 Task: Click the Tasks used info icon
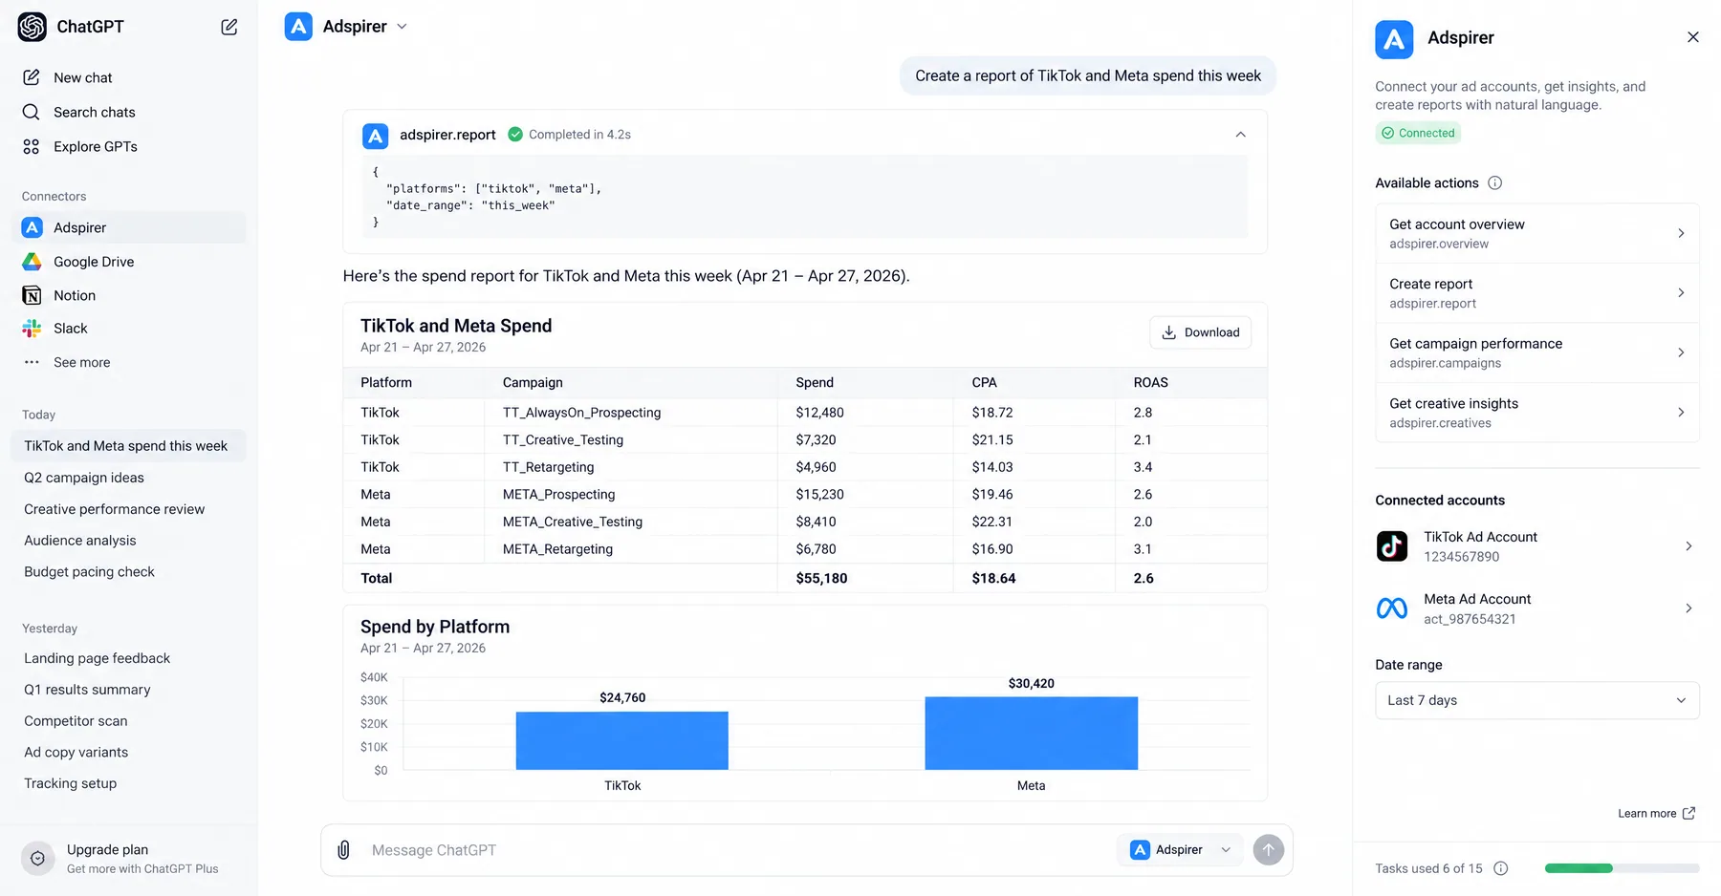1501,868
